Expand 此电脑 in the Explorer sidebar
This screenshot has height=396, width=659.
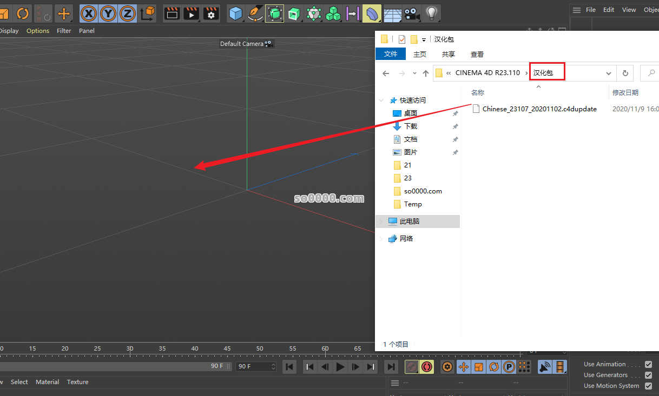click(381, 221)
